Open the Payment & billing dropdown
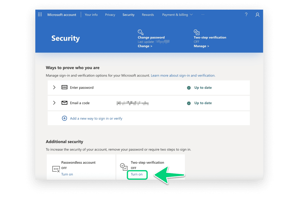The width and height of the screenshot is (301, 199). pyautogui.click(x=177, y=15)
